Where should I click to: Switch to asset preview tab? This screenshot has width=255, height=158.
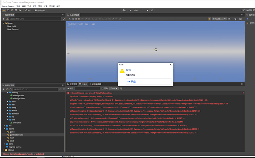coord(72,84)
